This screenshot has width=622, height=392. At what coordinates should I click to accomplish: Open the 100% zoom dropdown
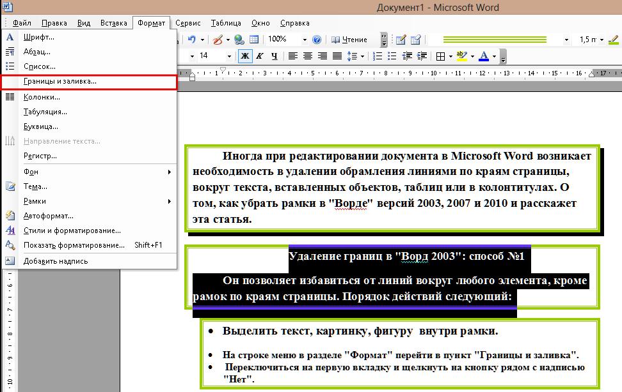click(x=305, y=40)
